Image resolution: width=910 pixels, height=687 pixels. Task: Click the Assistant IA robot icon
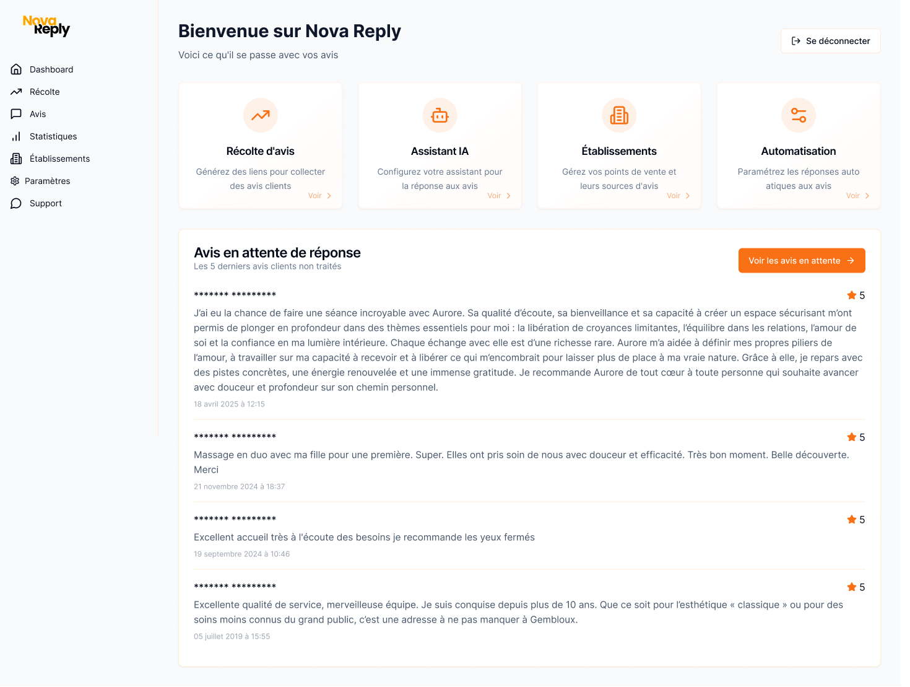pyautogui.click(x=440, y=115)
